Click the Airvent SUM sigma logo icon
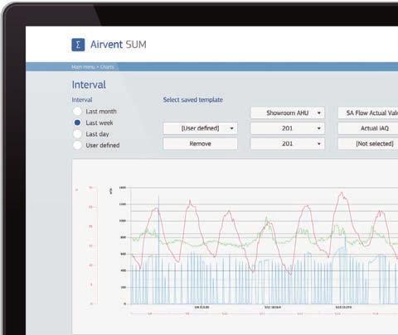398x335 pixels. (x=78, y=45)
